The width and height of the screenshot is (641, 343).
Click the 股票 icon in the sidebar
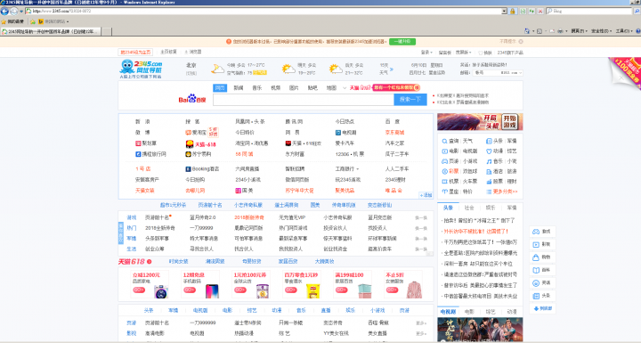(489, 182)
